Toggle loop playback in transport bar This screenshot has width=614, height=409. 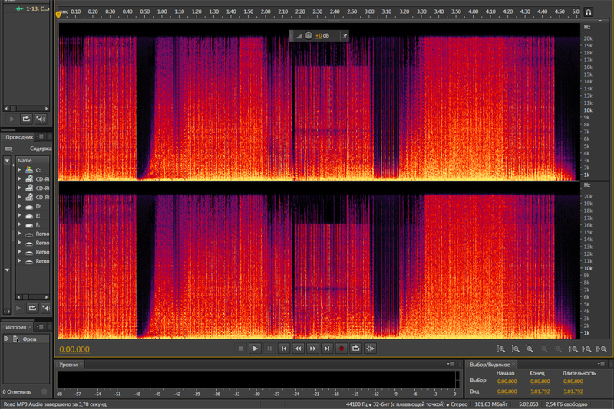pos(356,348)
